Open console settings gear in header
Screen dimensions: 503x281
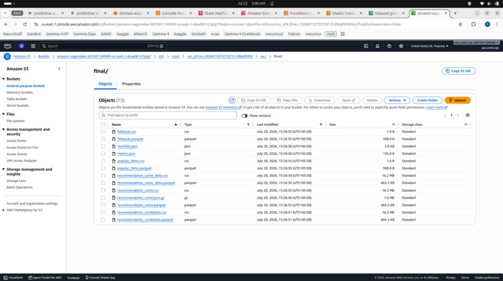coord(401,46)
